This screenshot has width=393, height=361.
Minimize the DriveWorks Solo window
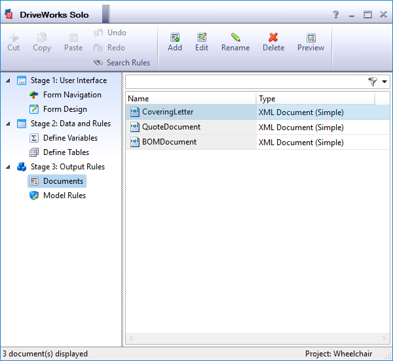click(352, 16)
